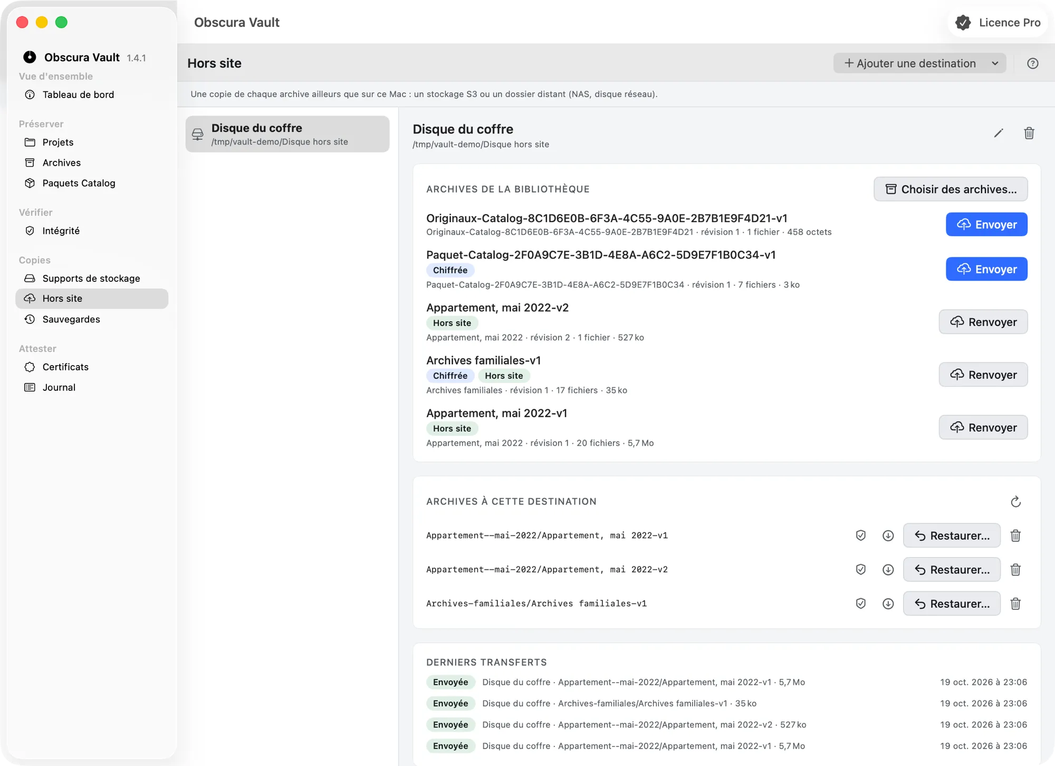Restore Appartement mai 2022-v2 from destination
The width and height of the screenshot is (1055, 766).
pos(952,570)
